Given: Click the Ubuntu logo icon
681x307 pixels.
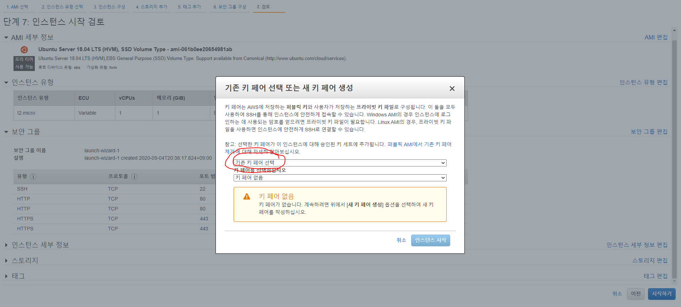Looking at the screenshot, I should (x=24, y=50).
